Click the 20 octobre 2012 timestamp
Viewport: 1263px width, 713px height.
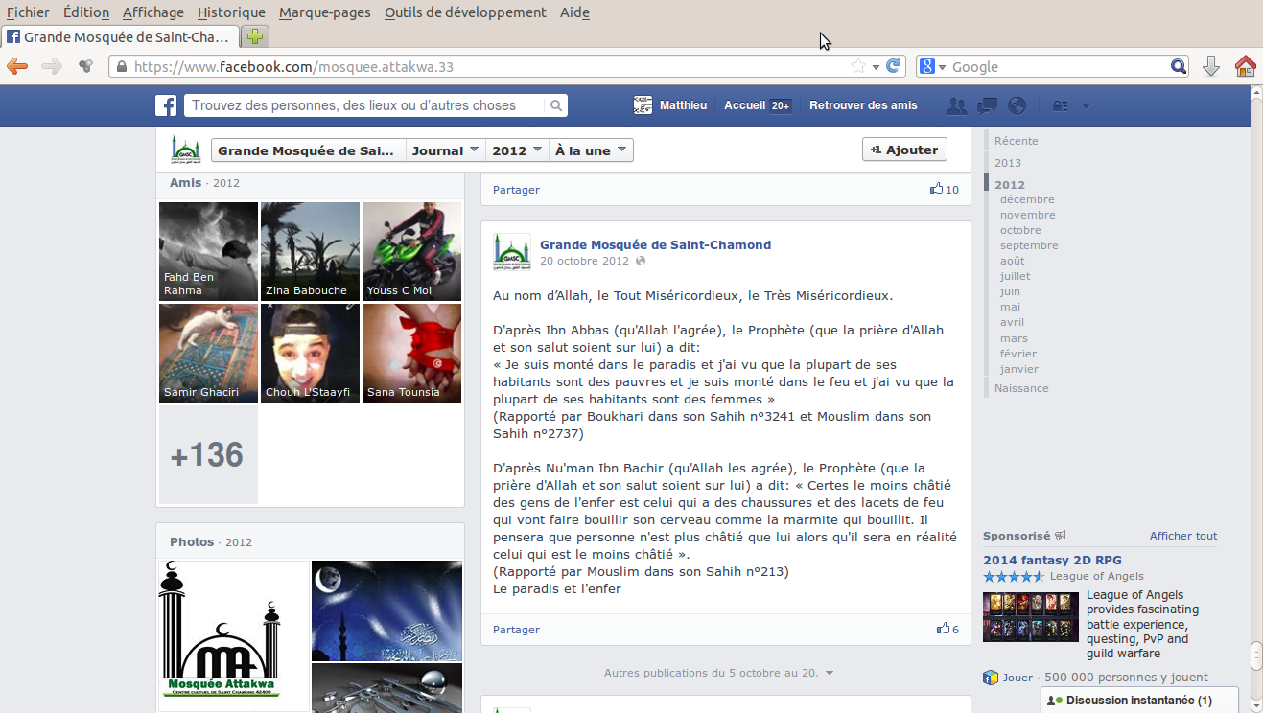tap(584, 261)
